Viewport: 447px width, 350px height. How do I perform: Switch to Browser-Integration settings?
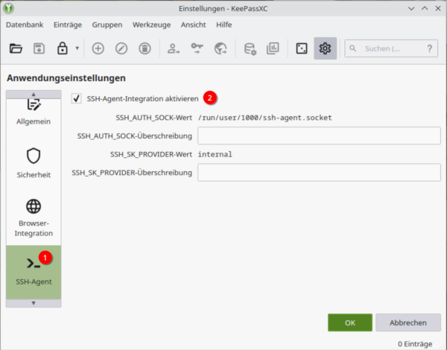click(33, 217)
